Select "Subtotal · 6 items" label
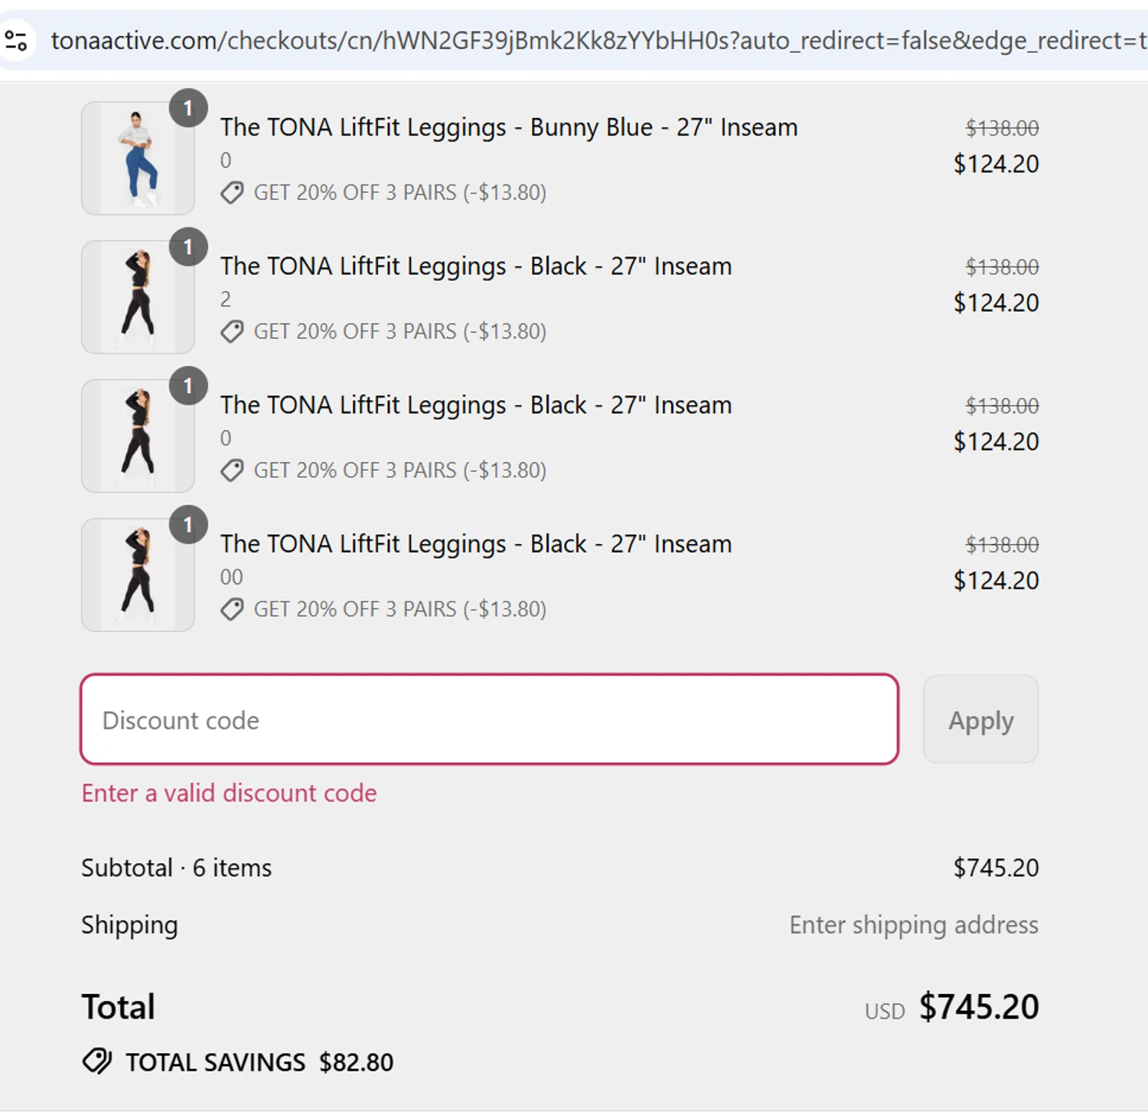The height and width of the screenshot is (1115, 1148). click(177, 868)
